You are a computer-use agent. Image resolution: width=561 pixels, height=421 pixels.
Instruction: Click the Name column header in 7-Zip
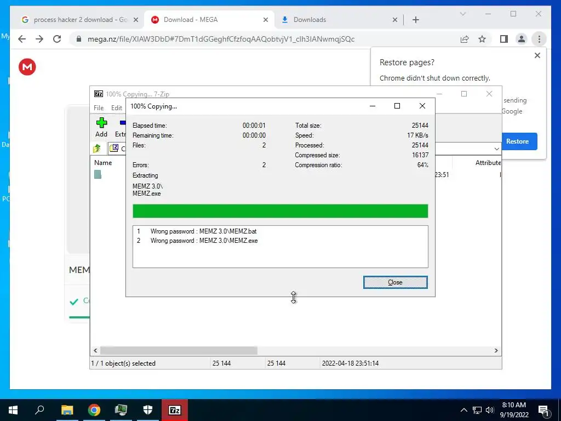click(x=103, y=162)
